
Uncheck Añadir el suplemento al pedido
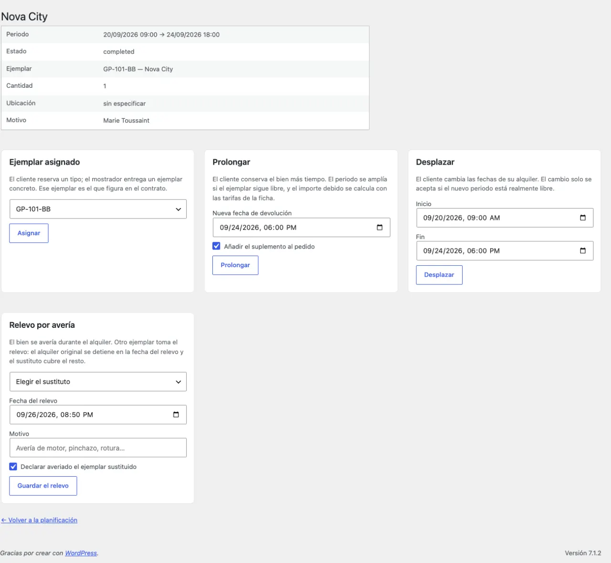pos(217,246)
